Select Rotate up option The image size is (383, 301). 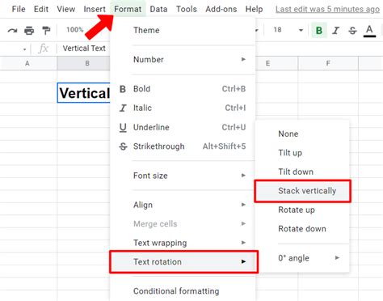(x=302, y=210)
